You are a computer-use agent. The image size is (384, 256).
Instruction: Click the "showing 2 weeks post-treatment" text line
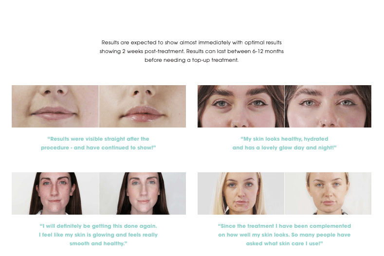coord(191,51)
